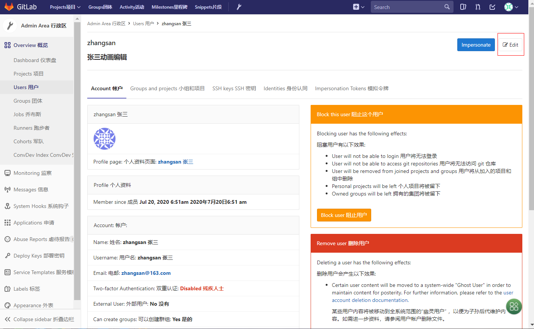Screen dimensions: 534x329
Task: Click the zhangsan identicon avatar image
Action: (105, 139)
